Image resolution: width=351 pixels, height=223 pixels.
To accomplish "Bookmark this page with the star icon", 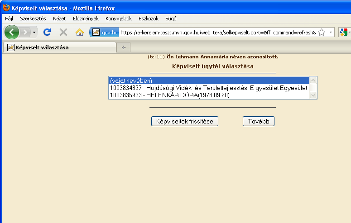I will tap(322, 33).
